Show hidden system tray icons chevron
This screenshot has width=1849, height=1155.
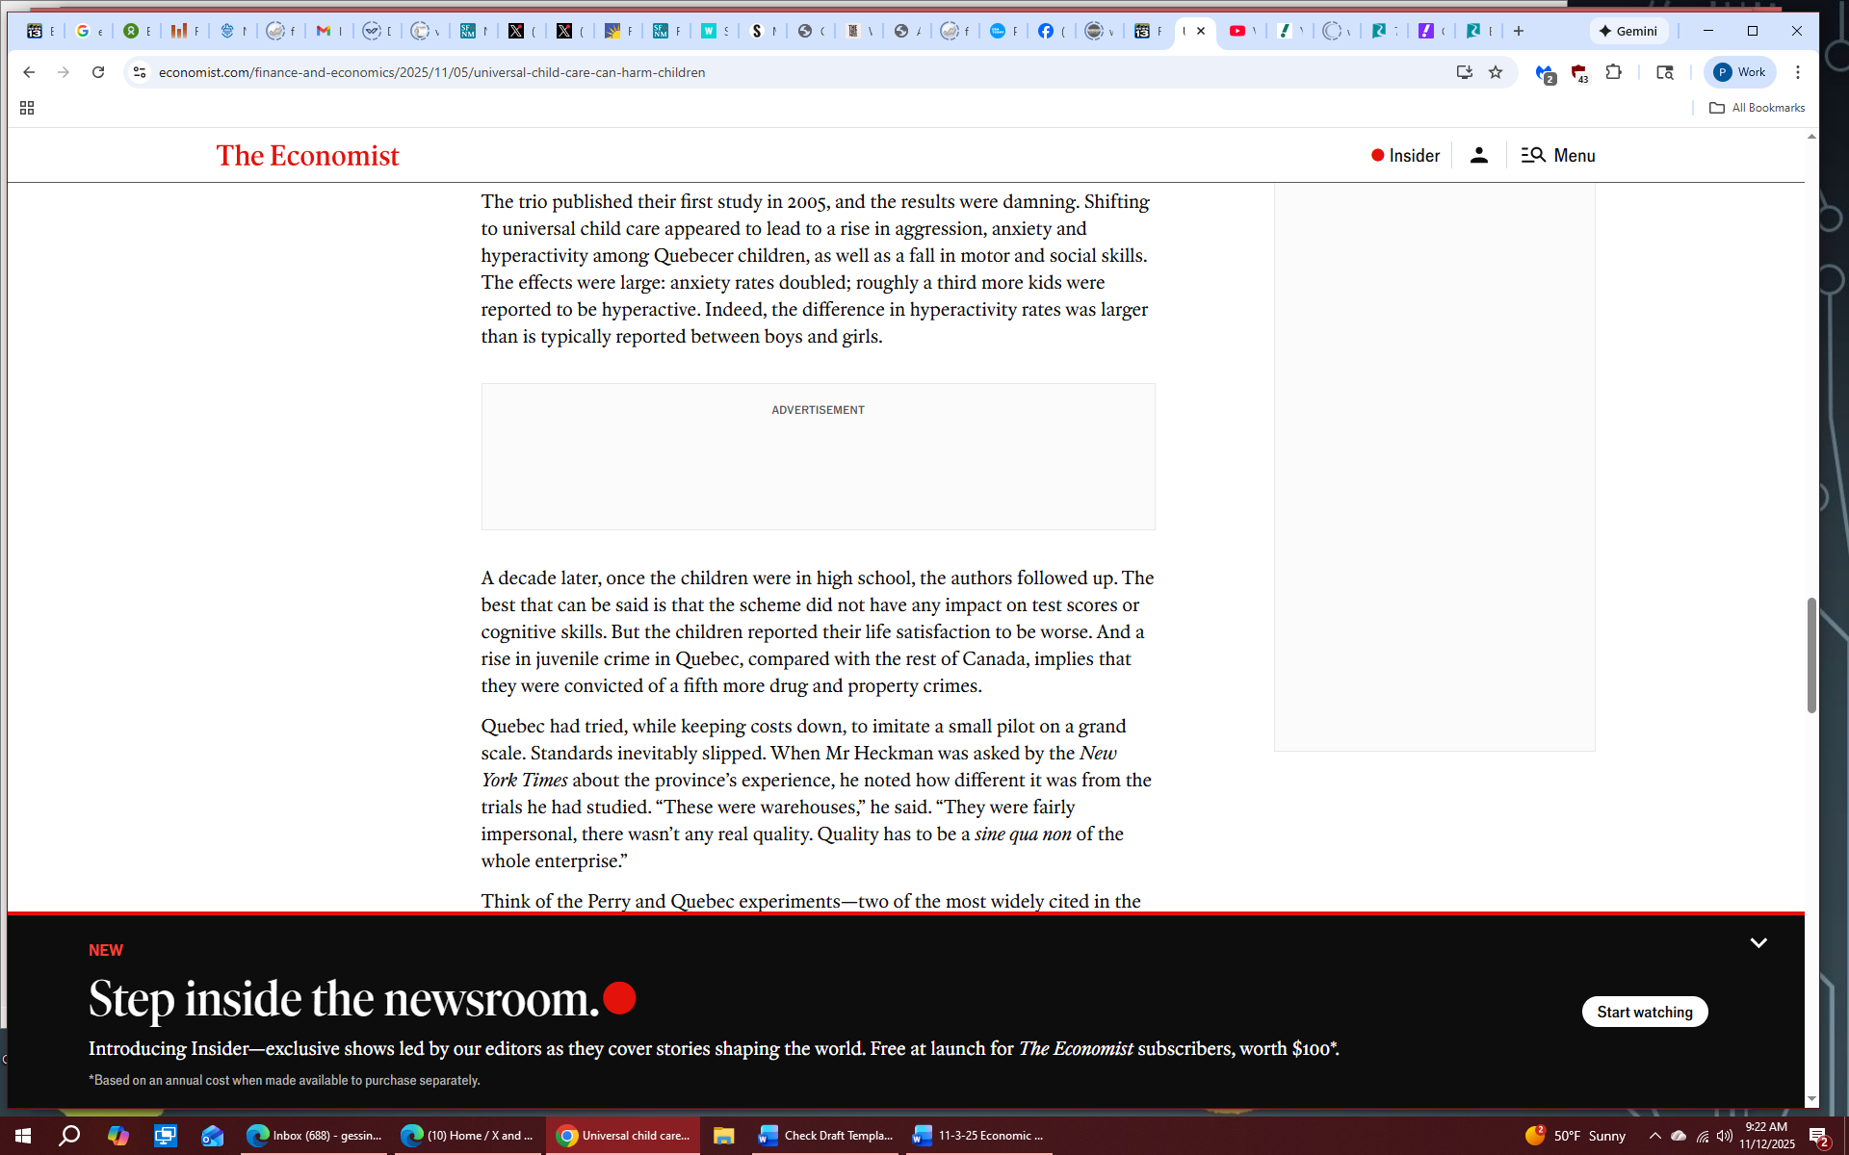pyautogui.click(x=1654, y=1136)
